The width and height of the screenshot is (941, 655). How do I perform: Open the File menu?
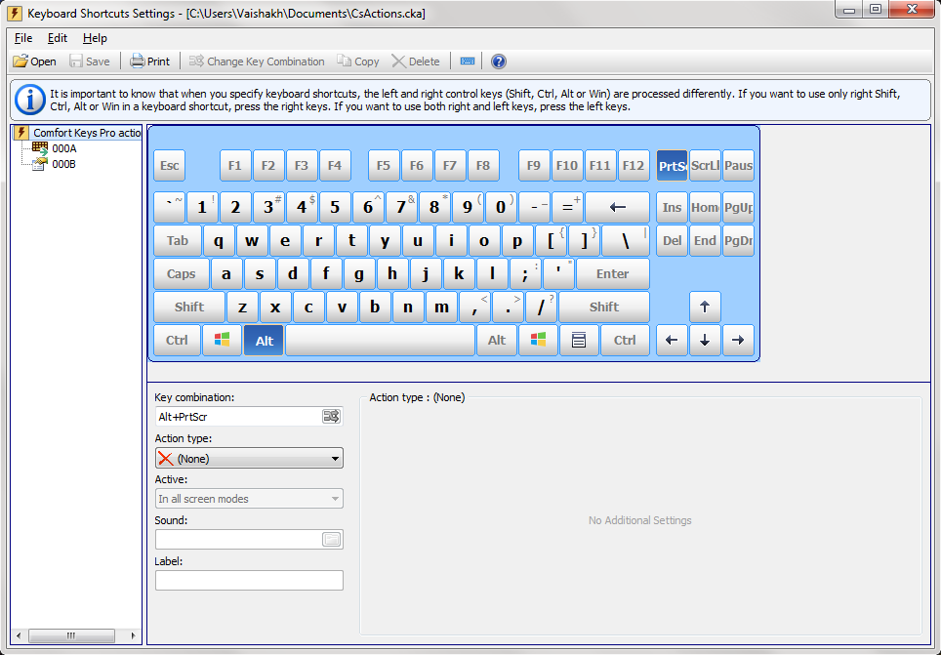click(x=23, y=38)
